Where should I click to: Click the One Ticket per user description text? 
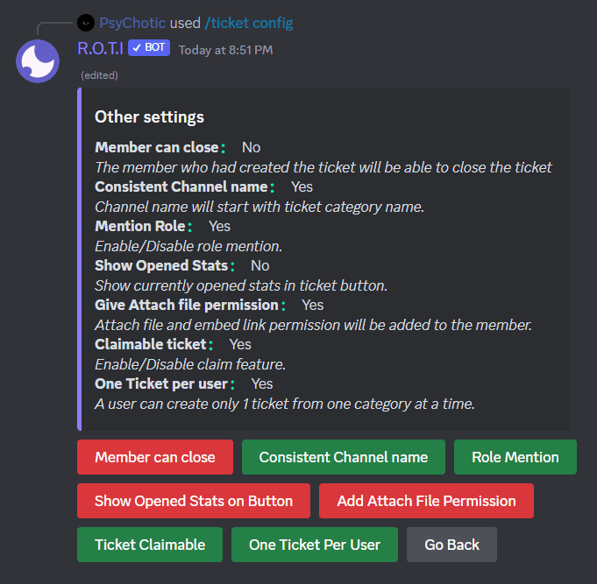pos(285,404)
